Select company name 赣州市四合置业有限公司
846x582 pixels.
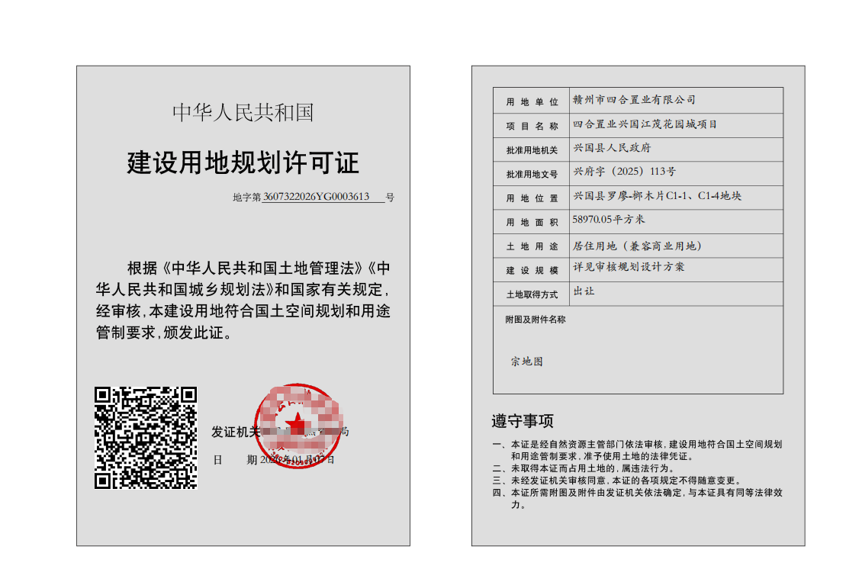click(634, 100)
